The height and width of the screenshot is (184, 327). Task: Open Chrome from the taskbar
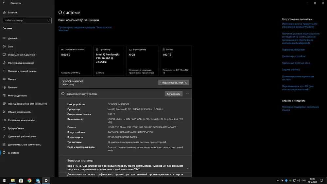29,180
